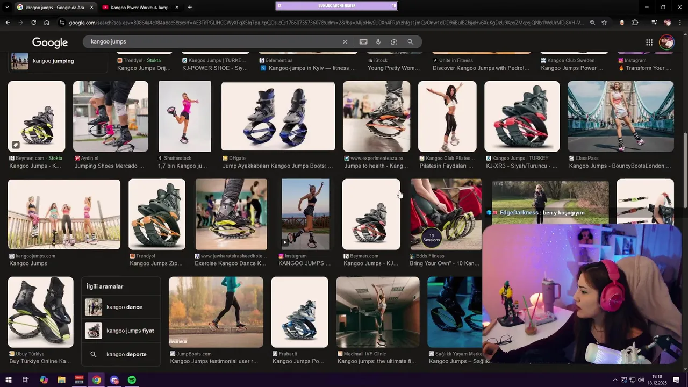Open the experimenteaza.ro Jumps to health image
This screenshot has width=688, height=387.
[376, 117]
